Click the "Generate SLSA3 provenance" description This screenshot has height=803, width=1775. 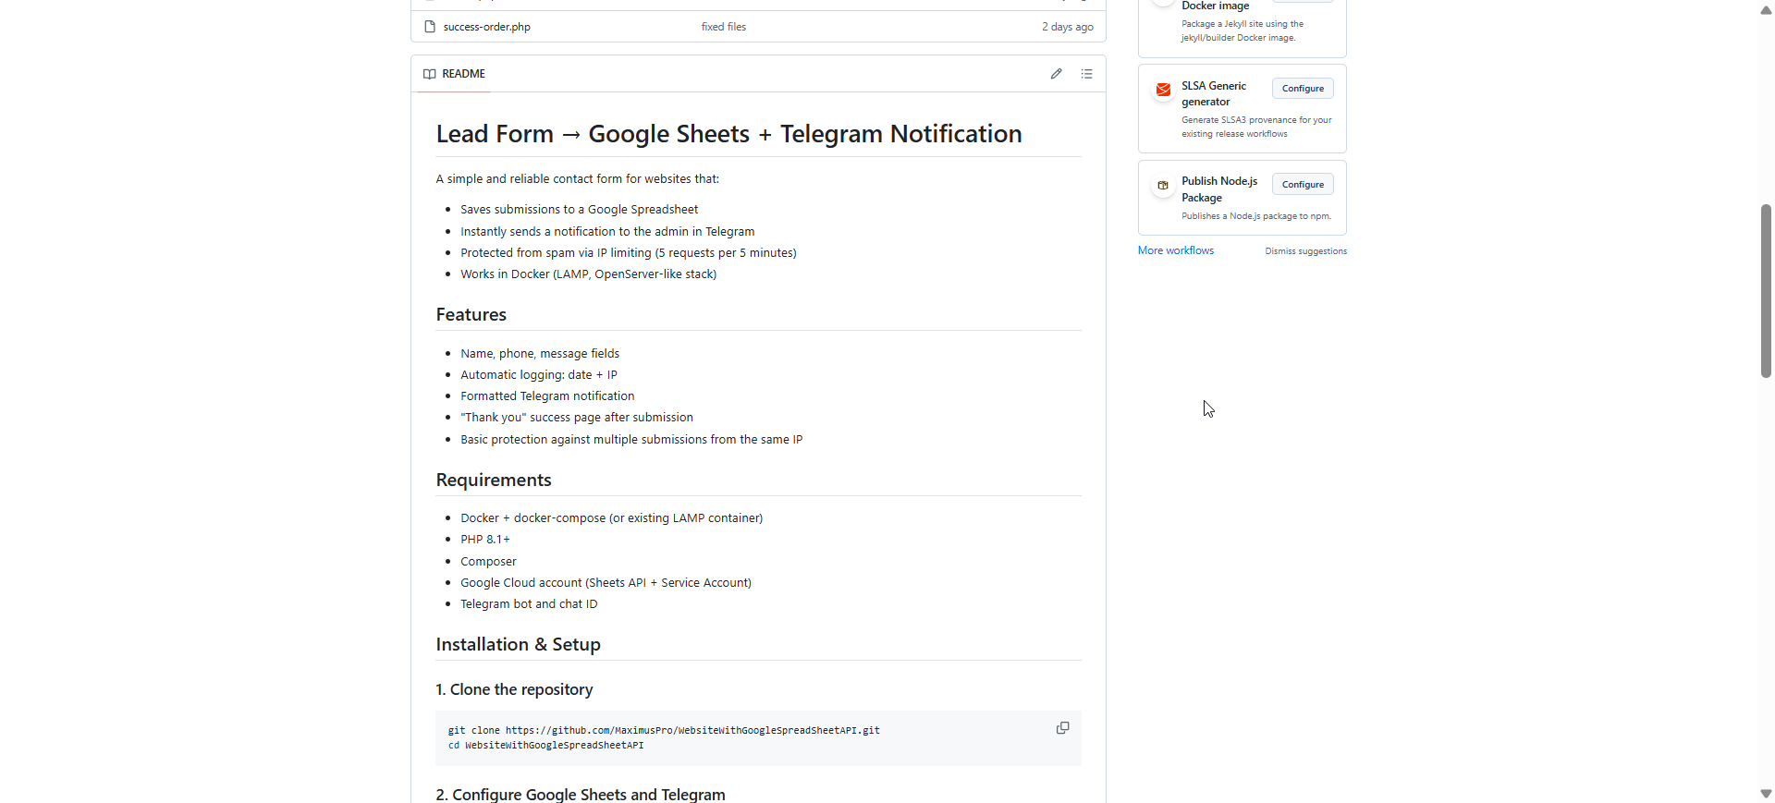click(x=1256, y=128)
